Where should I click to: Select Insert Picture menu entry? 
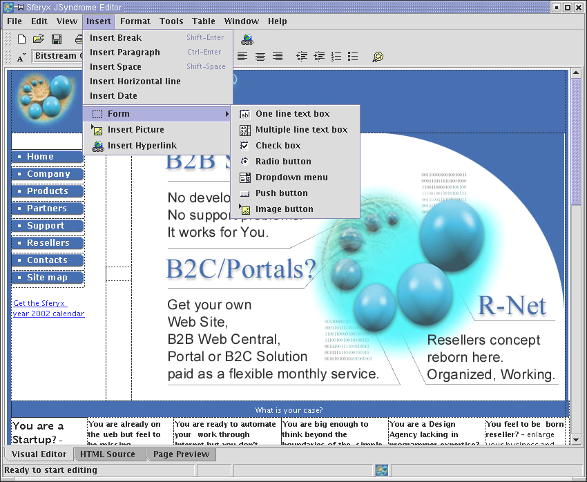coord(135,130)
